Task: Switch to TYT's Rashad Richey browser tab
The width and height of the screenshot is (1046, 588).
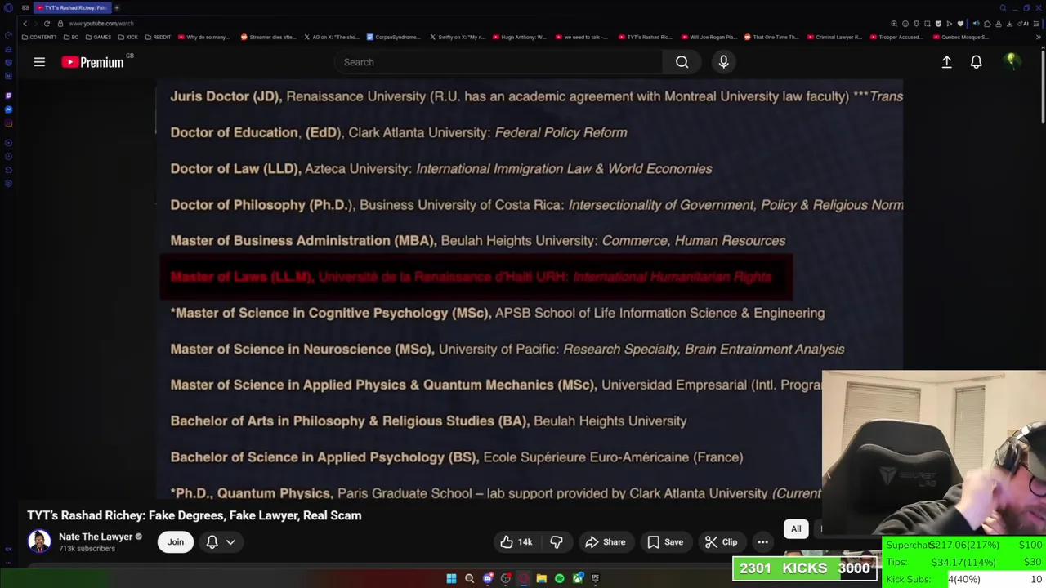Action: [x=71, y=7]
